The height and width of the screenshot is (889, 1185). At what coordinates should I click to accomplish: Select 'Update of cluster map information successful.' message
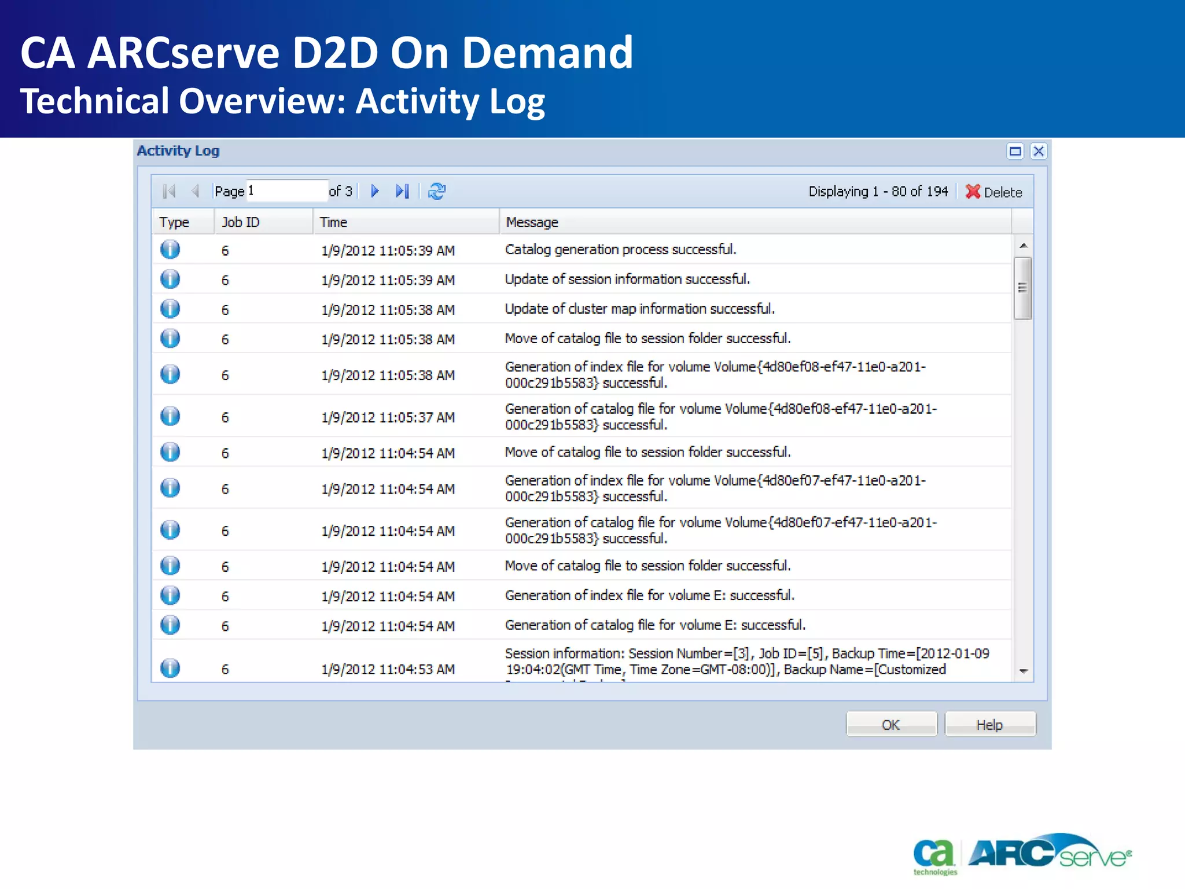[639, 308]
